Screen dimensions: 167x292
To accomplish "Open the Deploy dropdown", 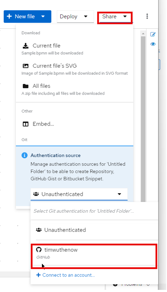I will tap(75, 17).
